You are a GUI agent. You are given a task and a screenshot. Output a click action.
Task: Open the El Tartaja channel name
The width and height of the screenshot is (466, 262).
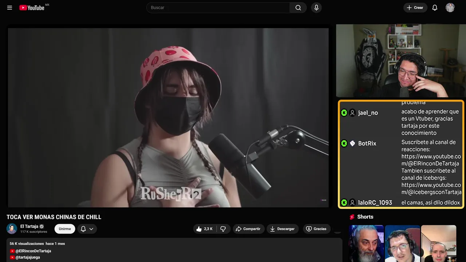[29, 226]
